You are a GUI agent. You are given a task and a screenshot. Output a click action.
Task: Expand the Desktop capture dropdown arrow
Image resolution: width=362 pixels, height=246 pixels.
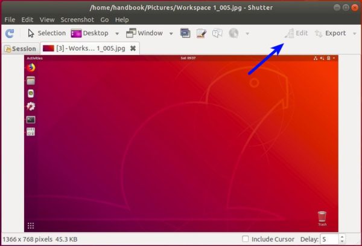[117, 33]
